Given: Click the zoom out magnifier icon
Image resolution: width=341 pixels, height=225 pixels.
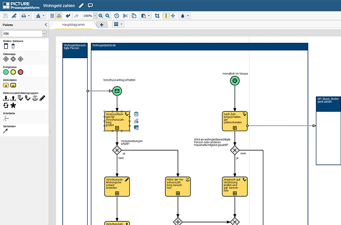Looking at the screenshot, I should click(108, 16).
